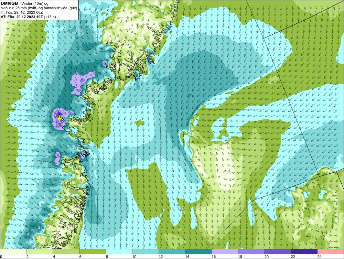Click the '(+13 h)' forecast offset text

tap(50, 17)
